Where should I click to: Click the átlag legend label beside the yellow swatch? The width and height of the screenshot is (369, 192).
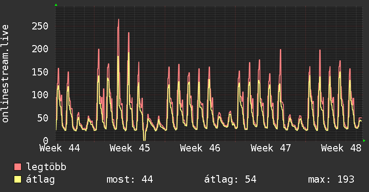pos(40,179)
